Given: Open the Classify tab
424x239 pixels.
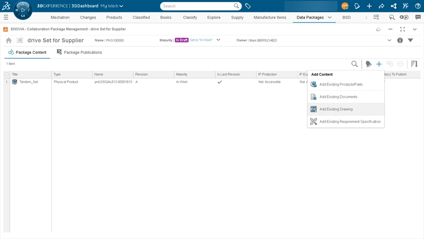Looking at the screenshot, I should coord(190,17).
